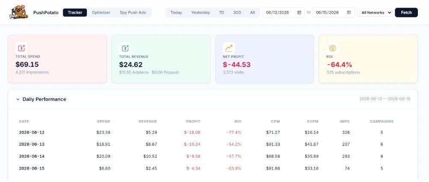Open the All Networks dropdown

point(375,12)
